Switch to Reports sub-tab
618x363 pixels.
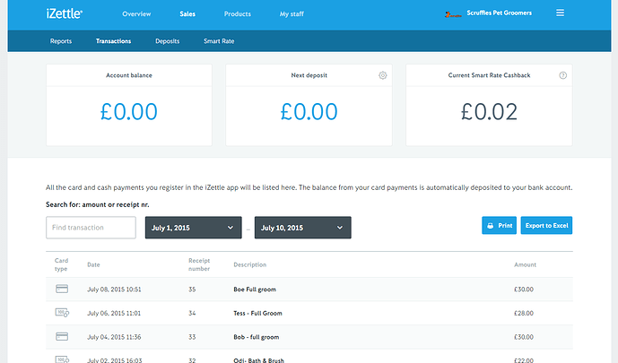(x=61, y=41)
